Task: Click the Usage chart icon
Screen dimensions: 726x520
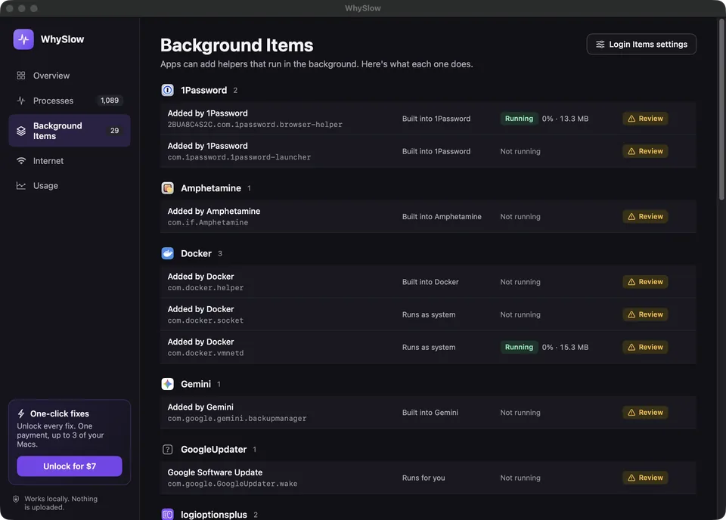Action: (21, 185)
